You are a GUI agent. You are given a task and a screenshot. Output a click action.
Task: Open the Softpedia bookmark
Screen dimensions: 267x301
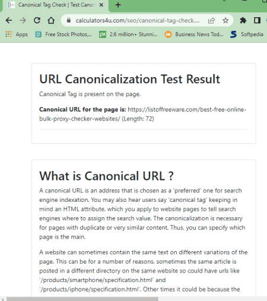247,34
